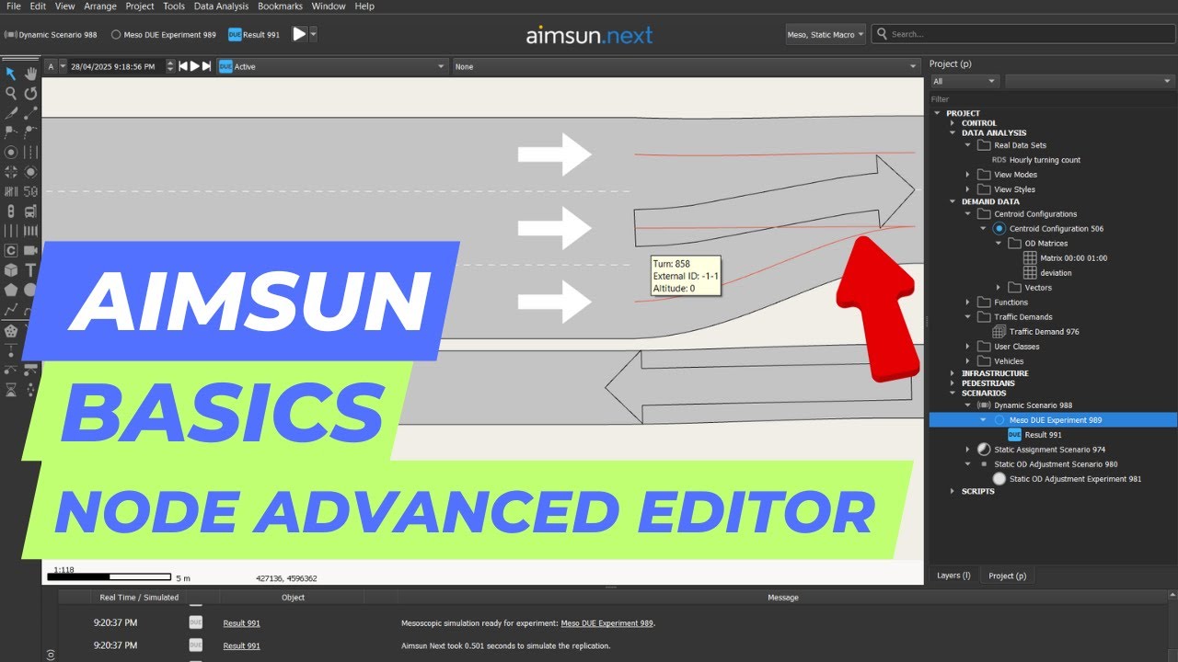Open Meso DUE Experiment 989 link in log
This screenshot has height=662, width=1178.
pos(606,623)
